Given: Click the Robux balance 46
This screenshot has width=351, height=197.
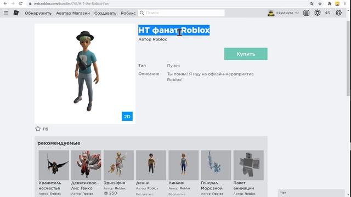Looking at the screenshot, I should pyautogui.click(x=327, y=13).
